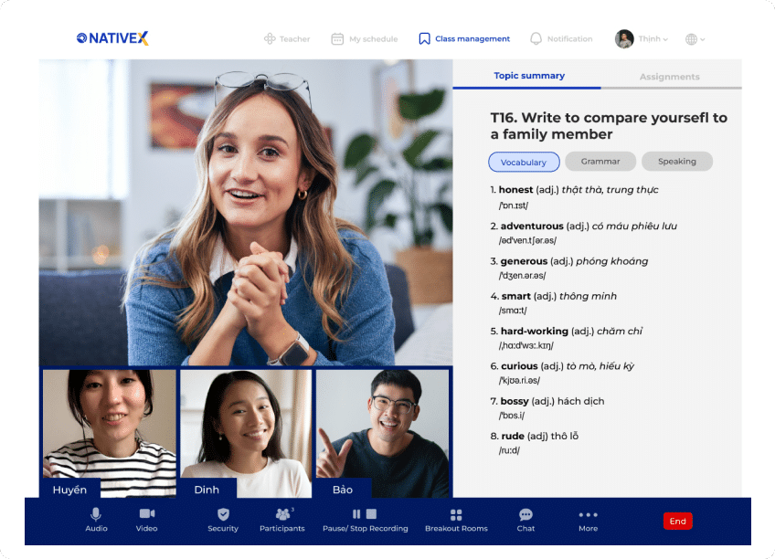Pause or stop the recording
Screen dimensions: 775x559
(364, 515)
